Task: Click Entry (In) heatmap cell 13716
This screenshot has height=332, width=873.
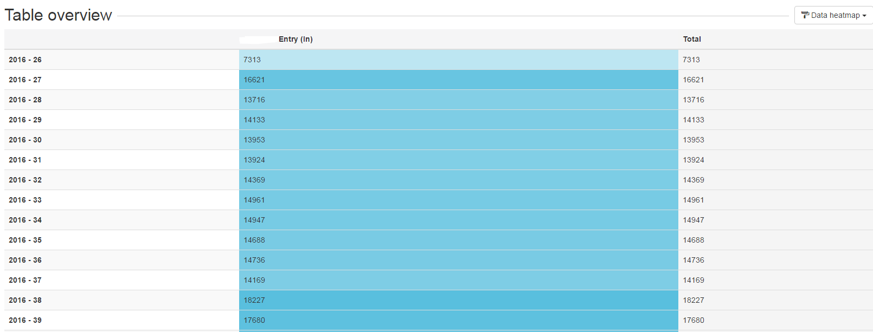Action: pyautogui.click(x=459, y=100)
